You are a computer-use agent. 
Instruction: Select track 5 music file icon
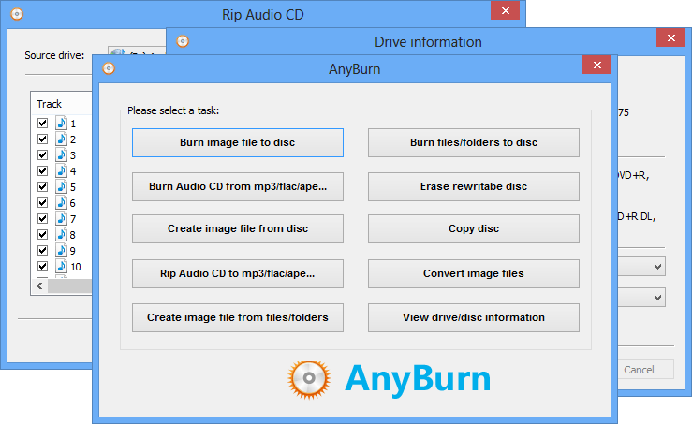tap(62, 186)
